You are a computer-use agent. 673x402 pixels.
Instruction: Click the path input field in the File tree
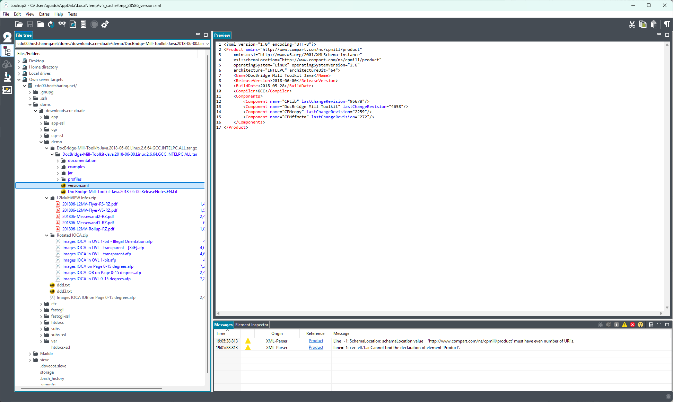coord(111,44)
